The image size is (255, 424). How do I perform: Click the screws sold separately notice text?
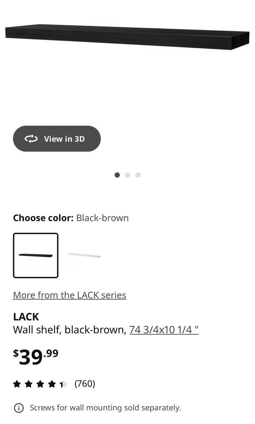(x=105, y=408)
